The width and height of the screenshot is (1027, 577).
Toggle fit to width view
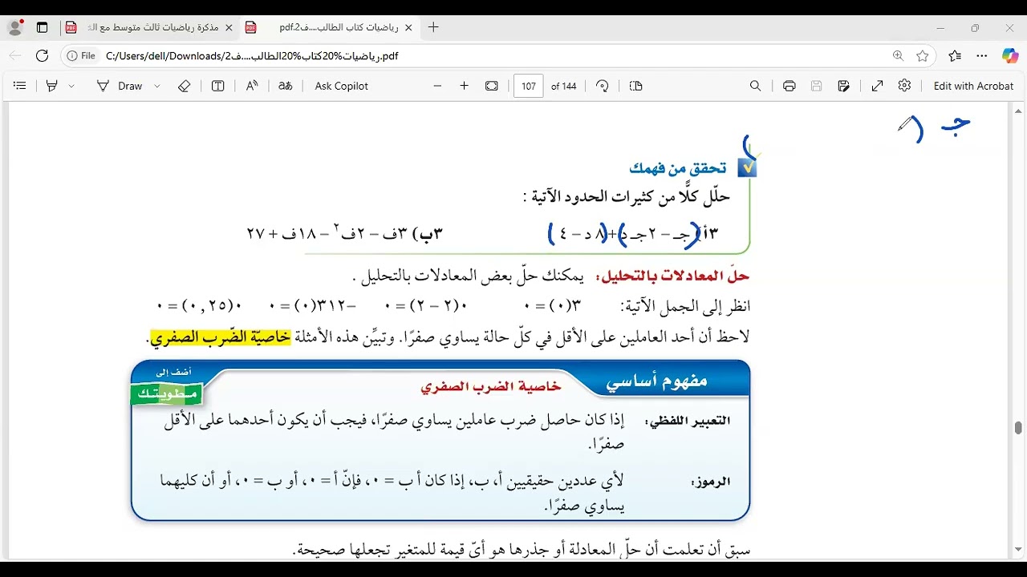click(492, 86)
